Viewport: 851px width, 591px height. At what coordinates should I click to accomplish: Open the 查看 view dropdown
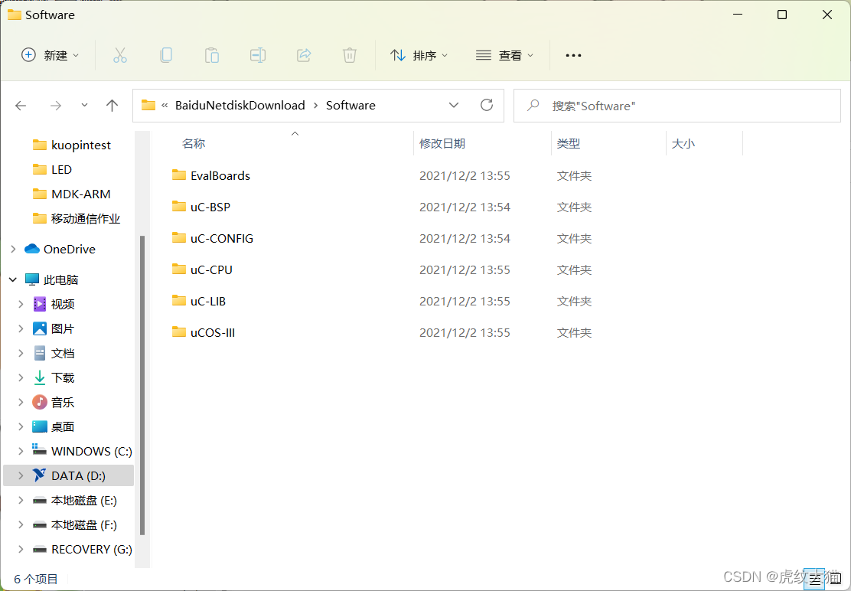(504, 55)
